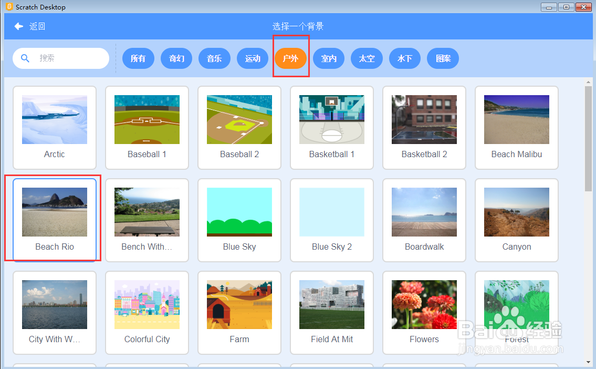Select the 水下 category filter
This screenshot has height=369, width=596.
pyautogui.click(x=405, y=58)
